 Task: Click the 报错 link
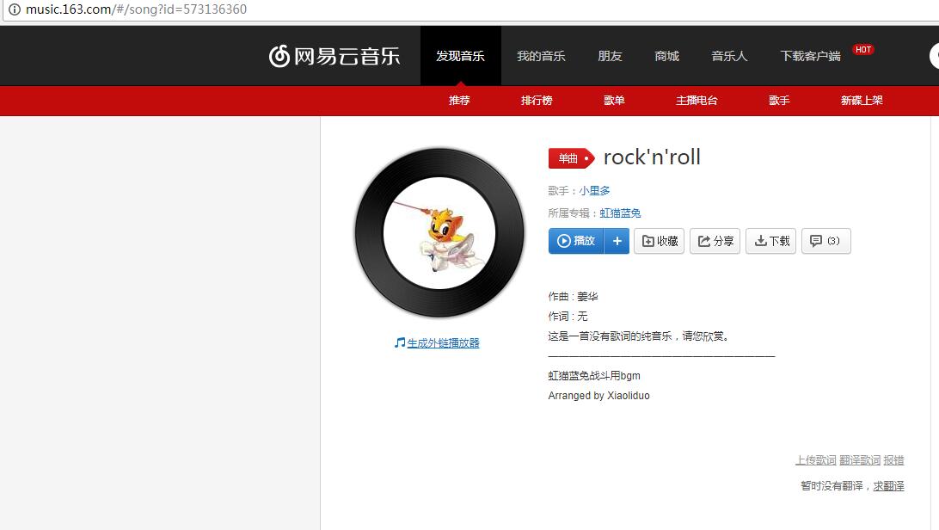click(893, 460)
